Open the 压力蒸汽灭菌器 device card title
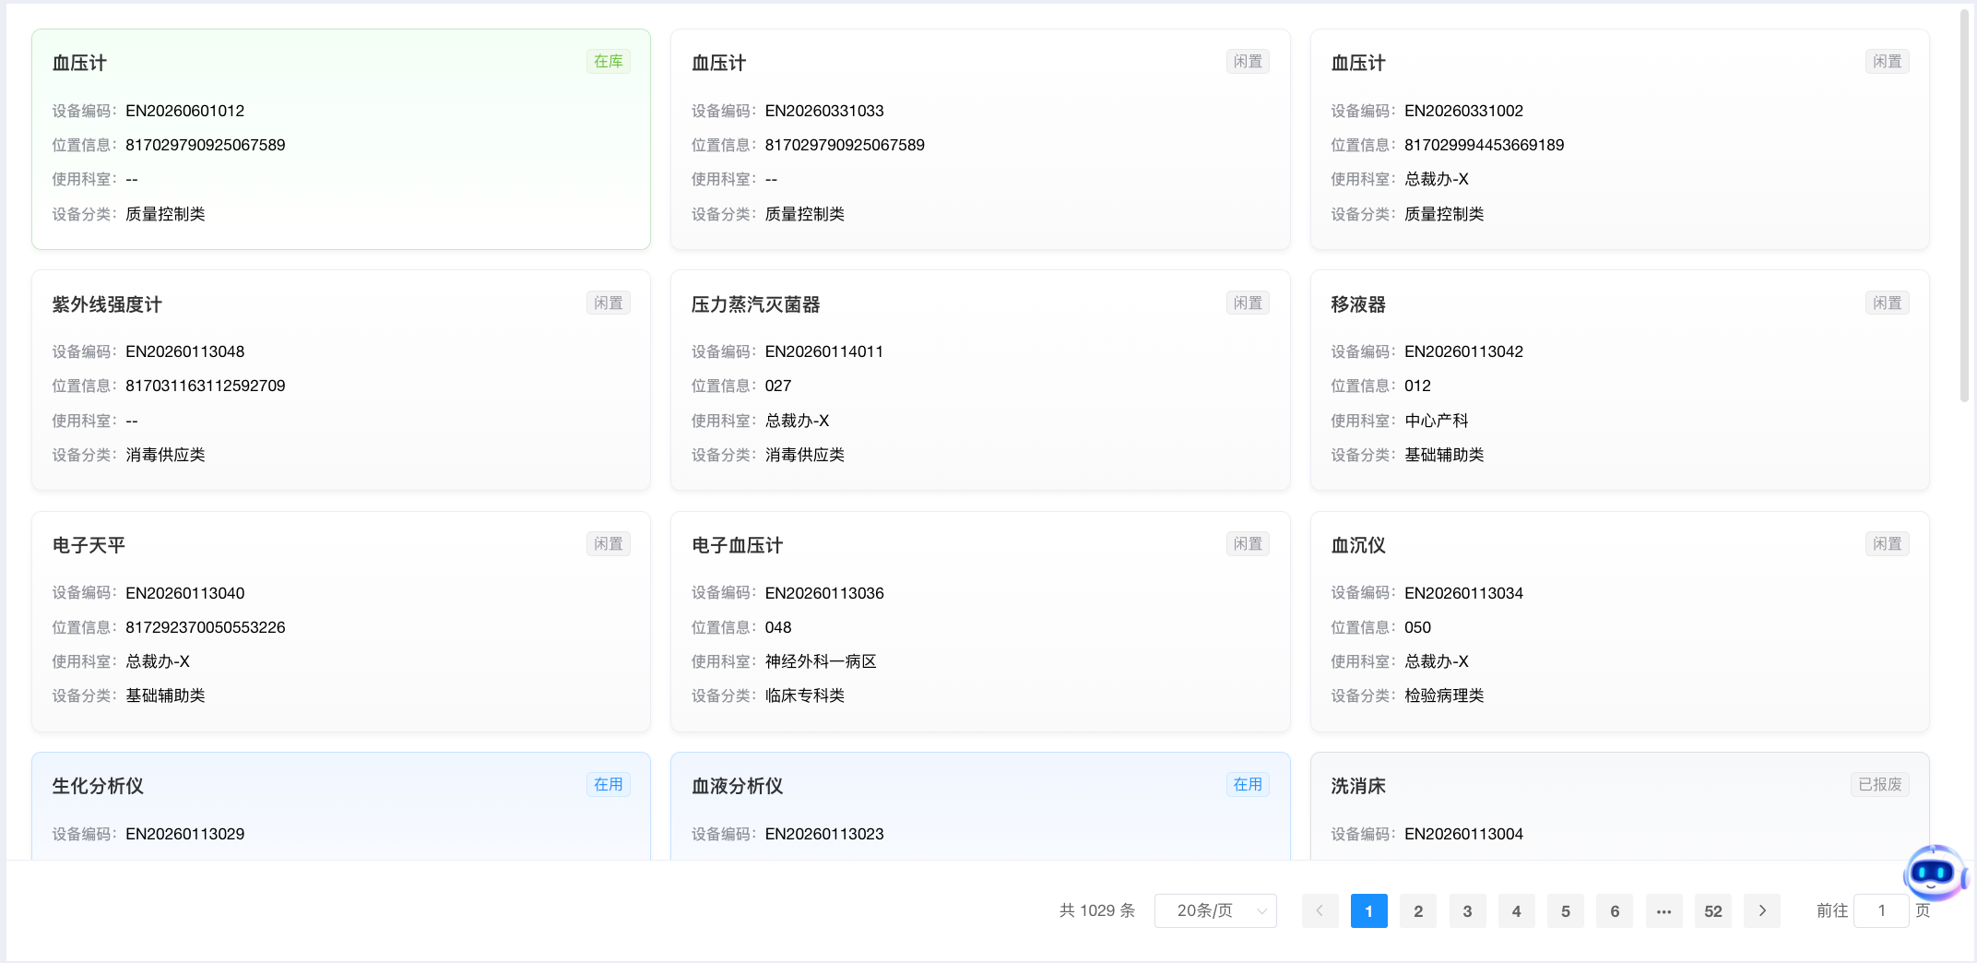This screenshot has width=1977, height=963. click(755, 304)
